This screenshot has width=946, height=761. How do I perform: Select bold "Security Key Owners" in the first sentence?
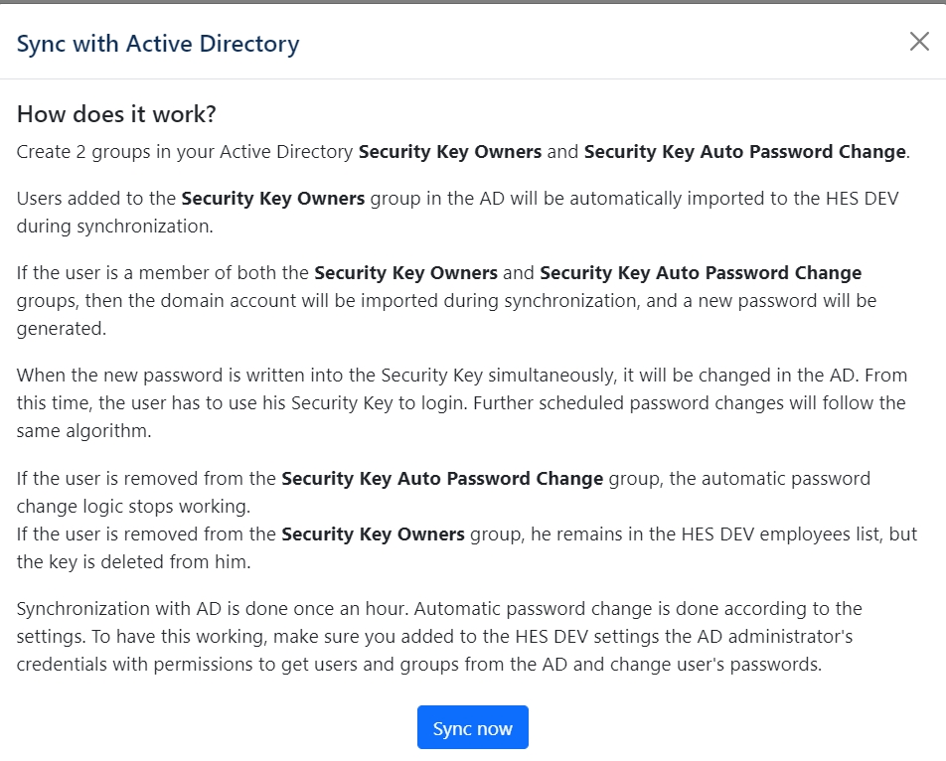(449, 152)
